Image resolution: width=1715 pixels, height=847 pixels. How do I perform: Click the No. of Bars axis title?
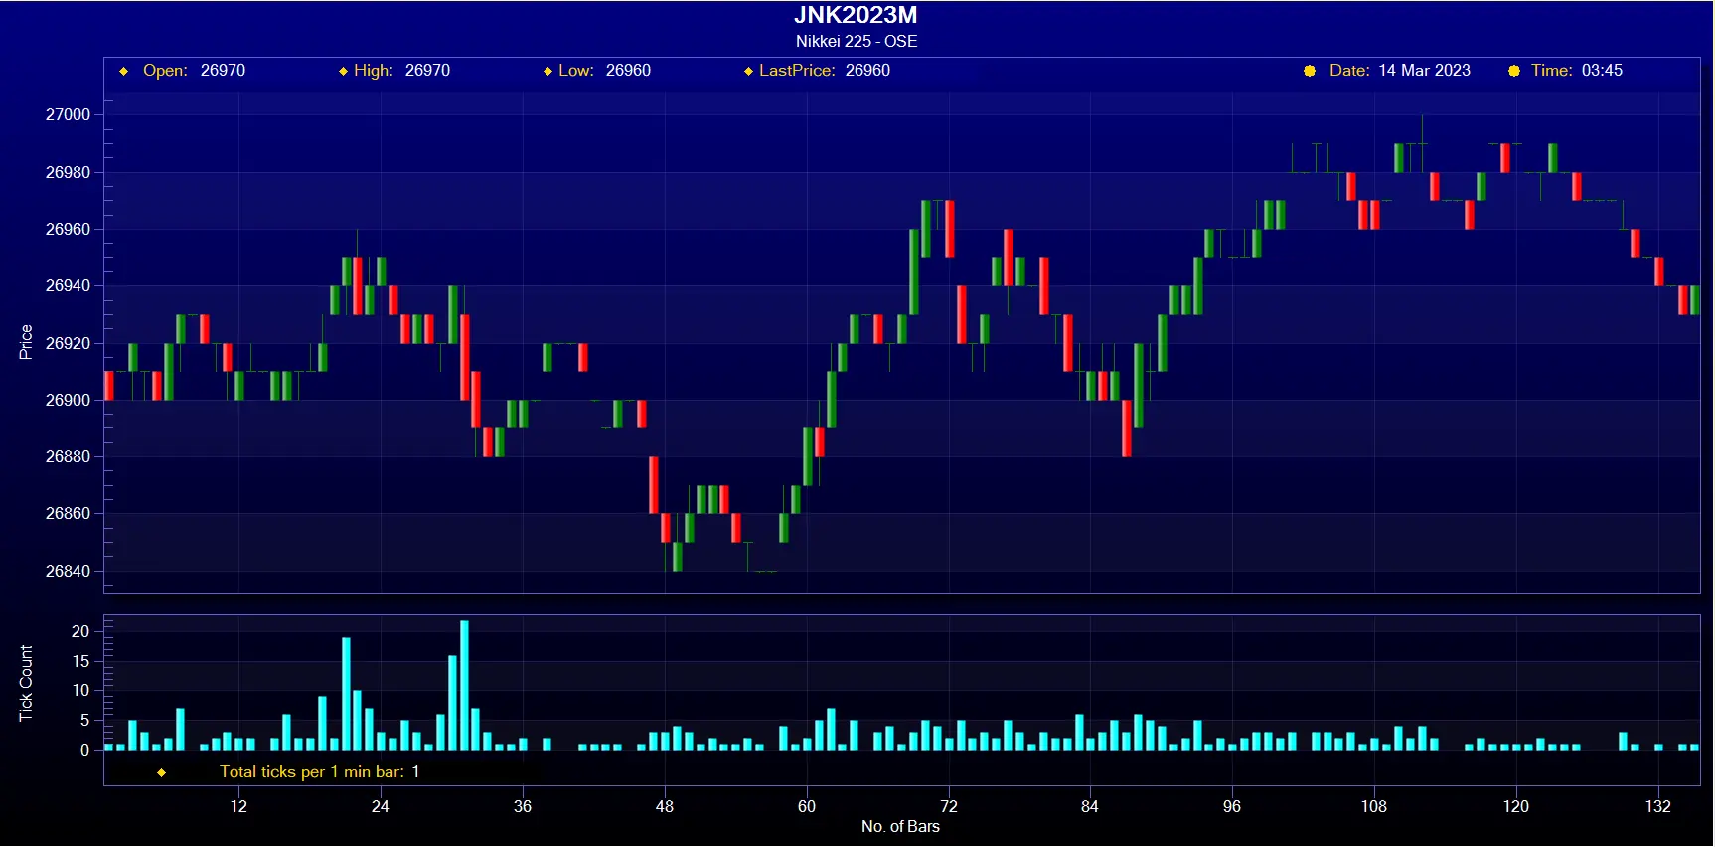(900, 826)
